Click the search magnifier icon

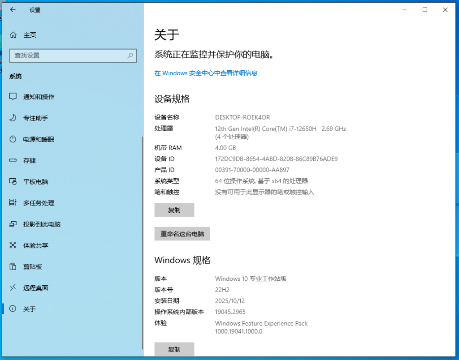(x=130, y=56)
